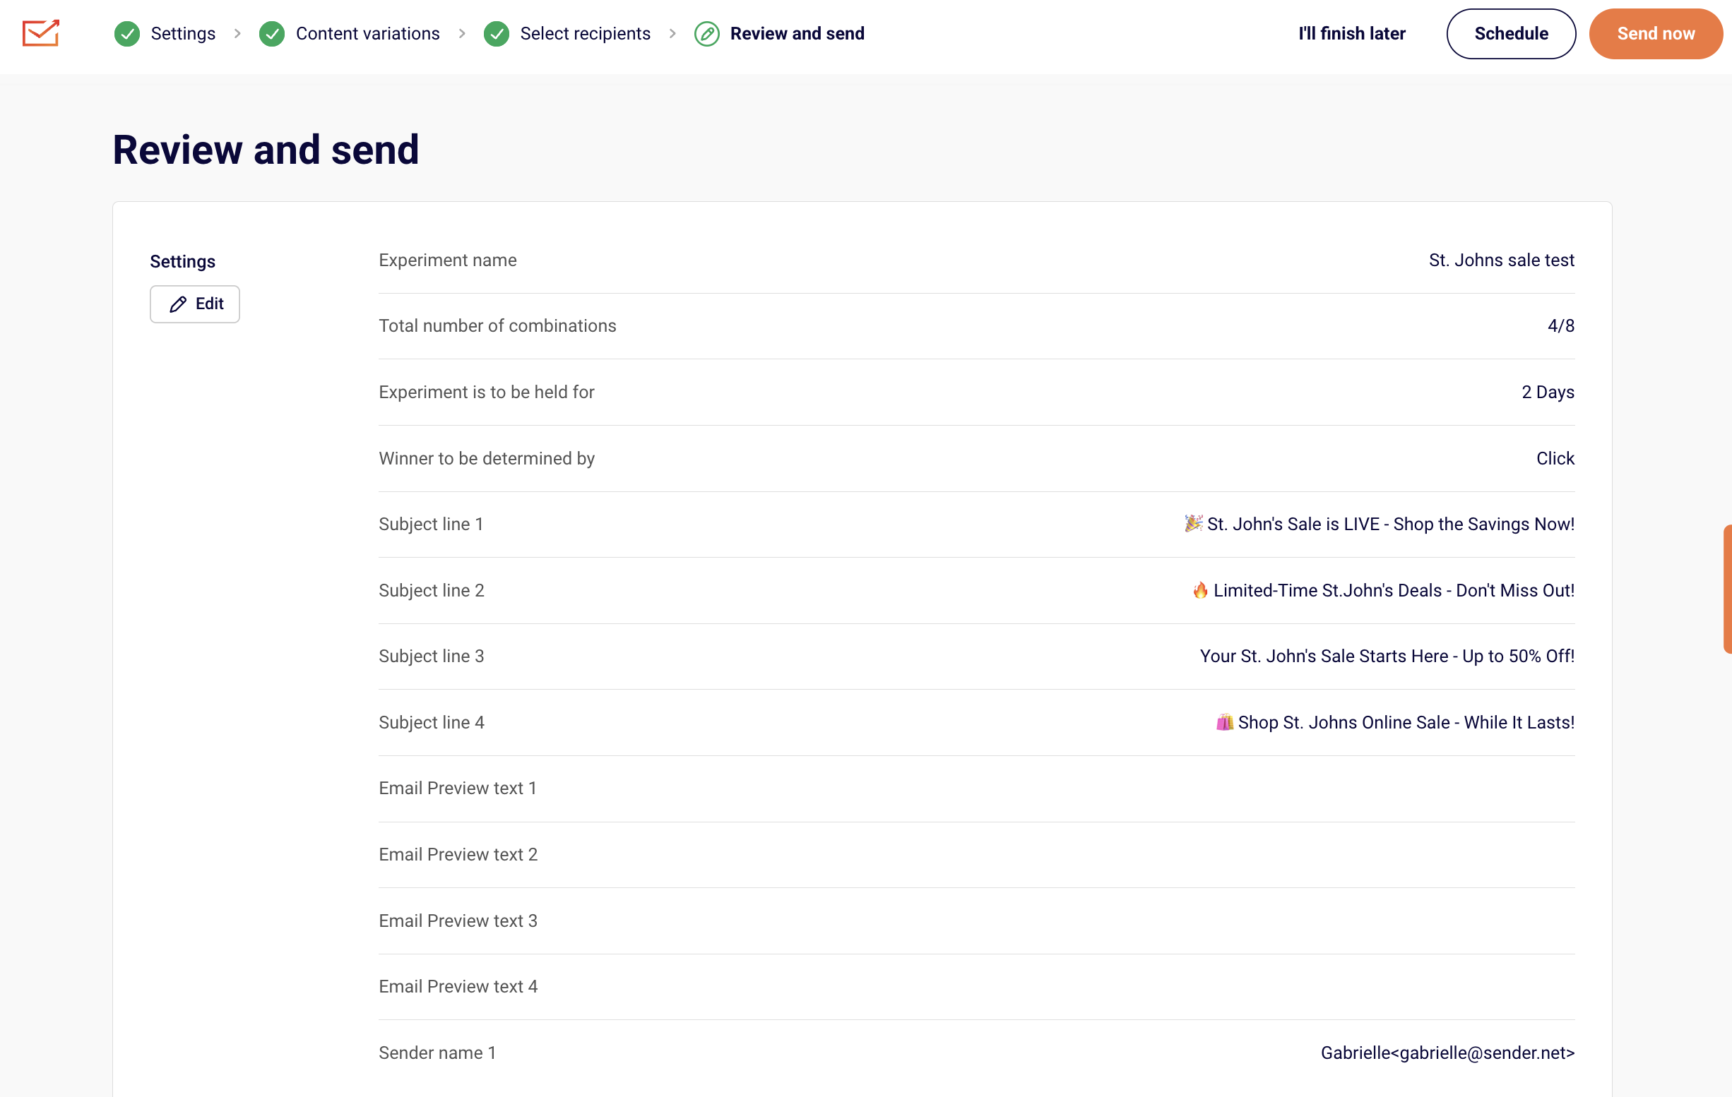Choose I'll finish later

tap(1351, 34)
